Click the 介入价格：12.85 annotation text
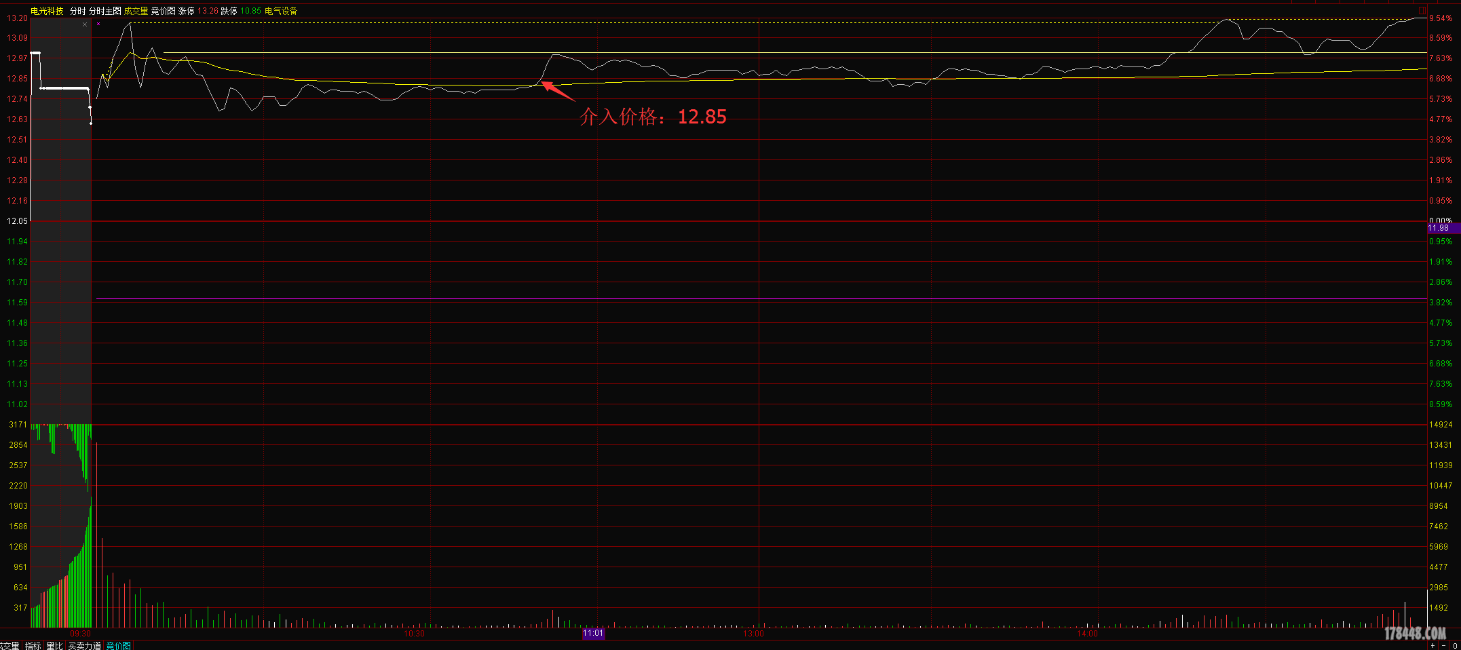1461x650 pixels. [x=653, y=117]
